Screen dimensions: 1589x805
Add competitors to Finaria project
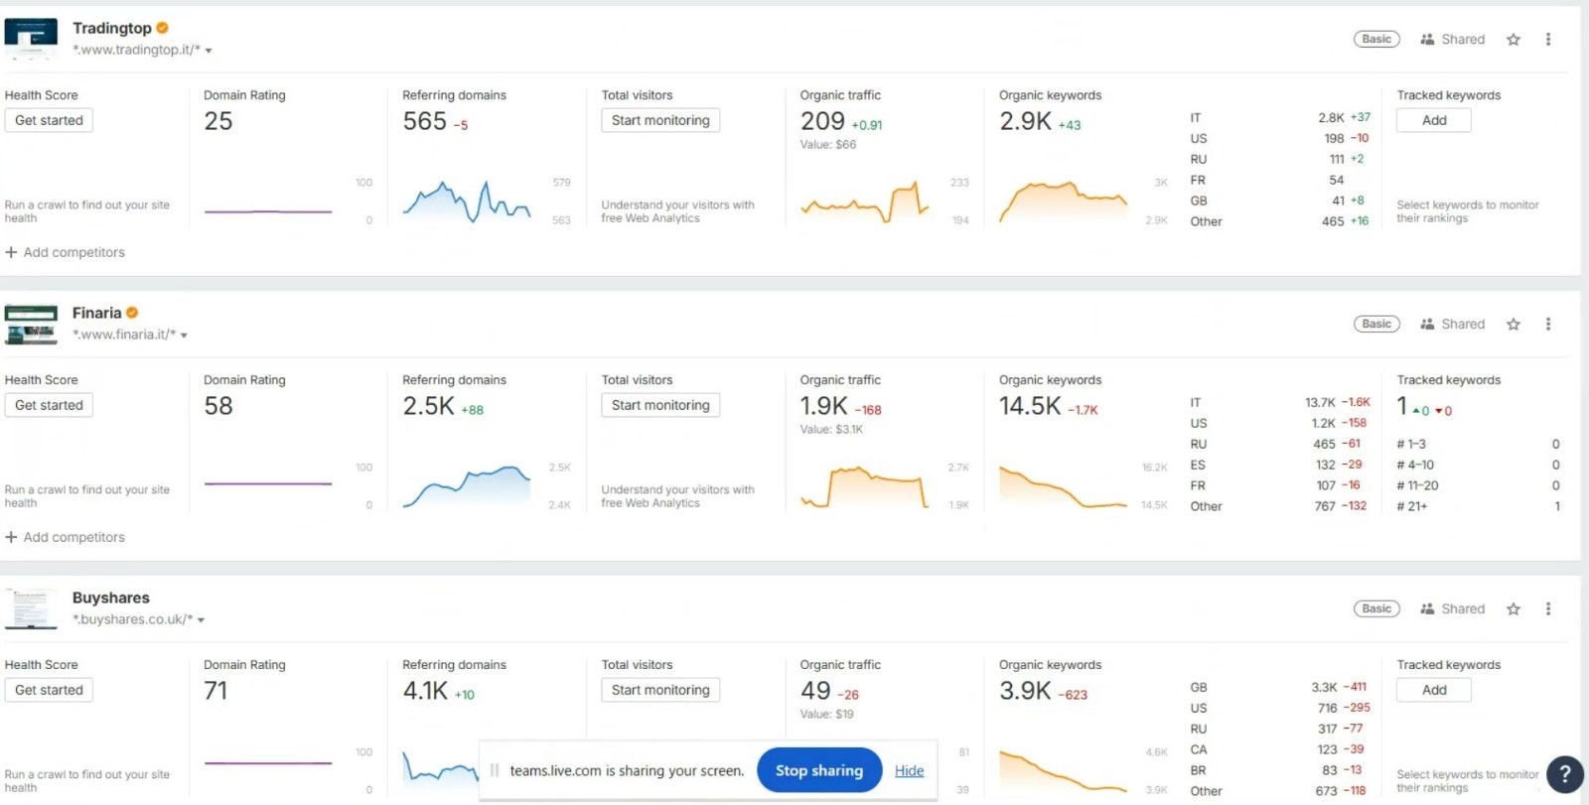tap(66, 538)
